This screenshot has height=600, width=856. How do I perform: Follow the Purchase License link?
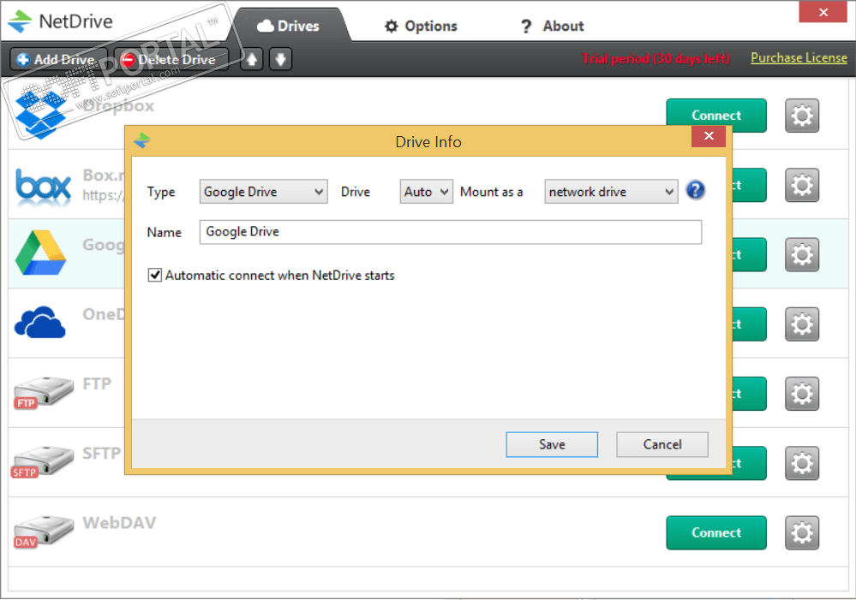(x=799, y=58)
